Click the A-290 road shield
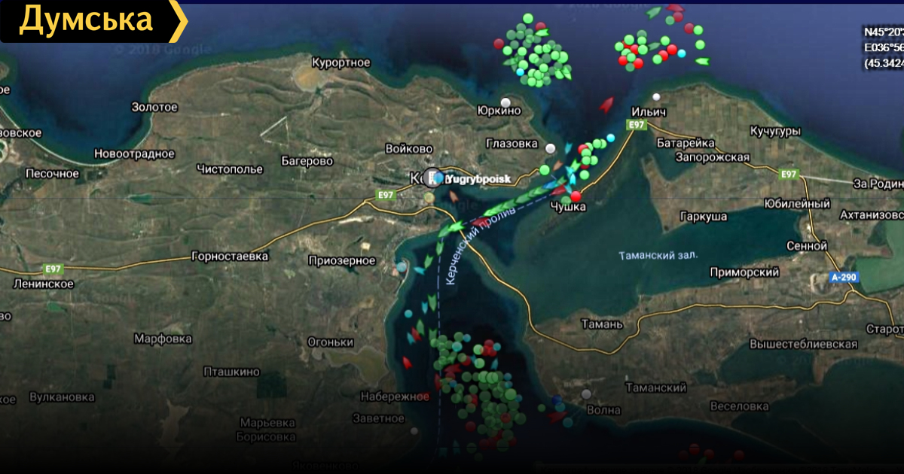Viewport: 904px width, 474px height. pos(844,277)
